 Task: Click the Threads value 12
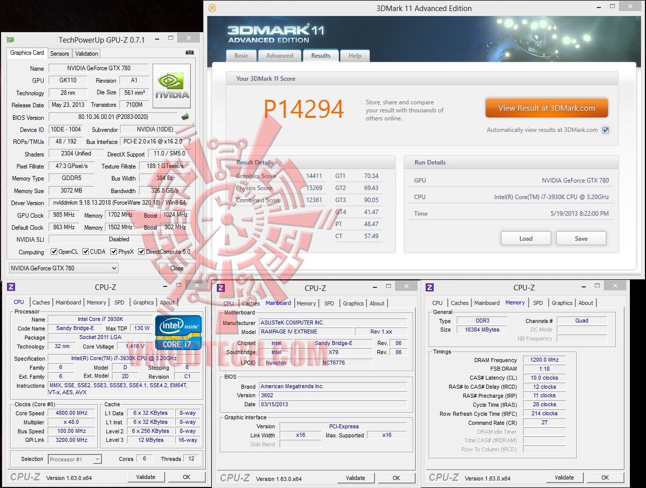coord(191,459)
